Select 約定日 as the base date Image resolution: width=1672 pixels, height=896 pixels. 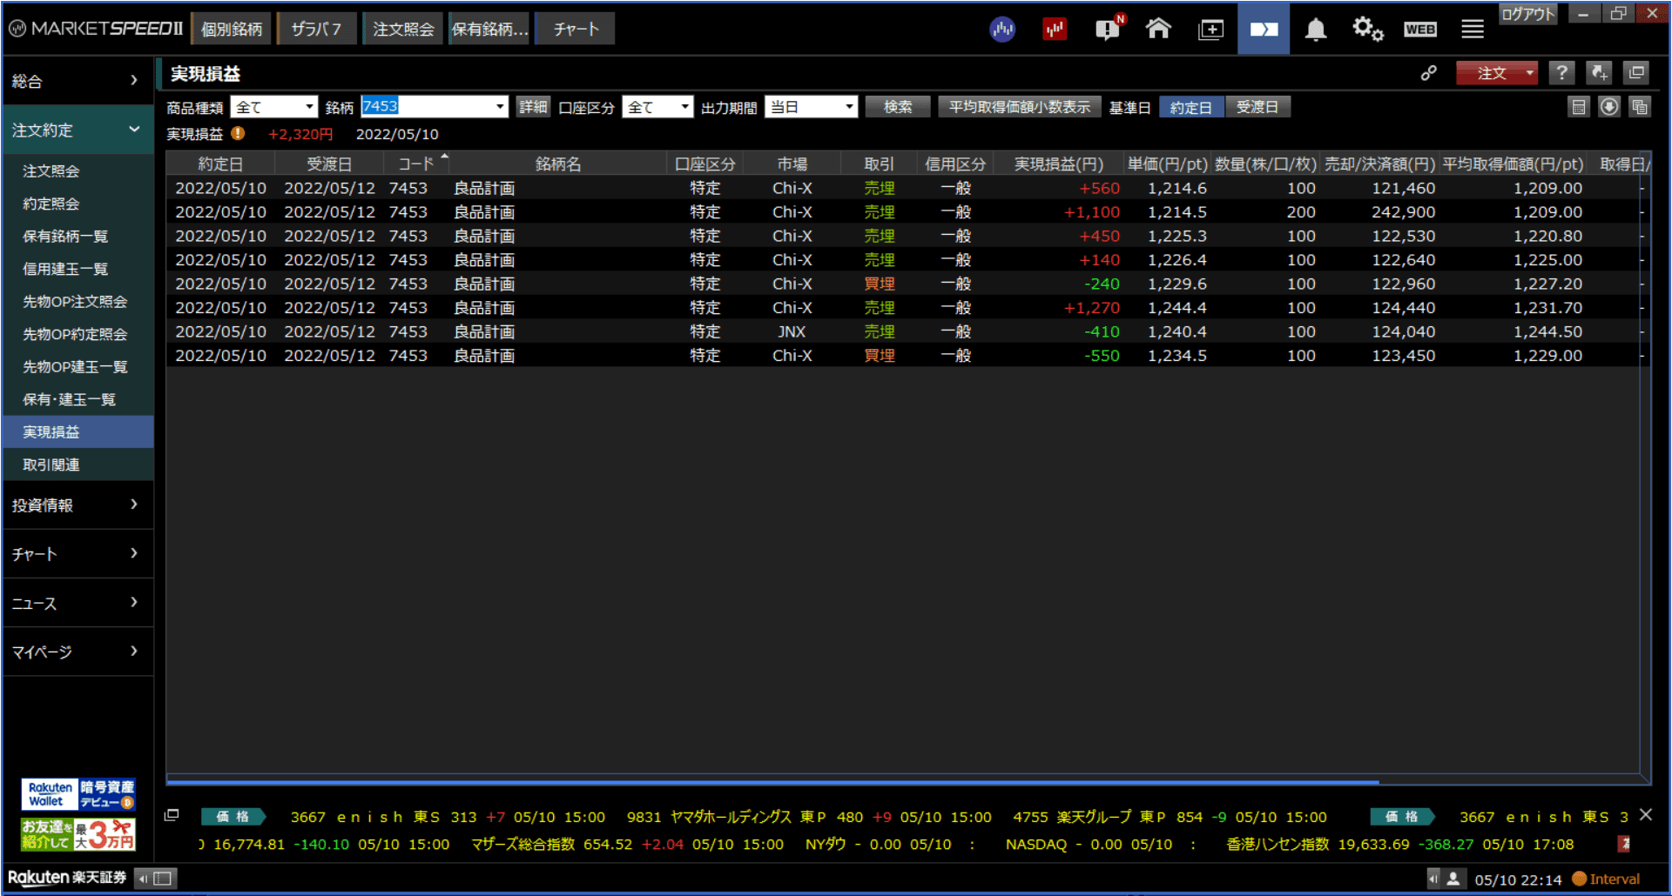click(1191, 107)
